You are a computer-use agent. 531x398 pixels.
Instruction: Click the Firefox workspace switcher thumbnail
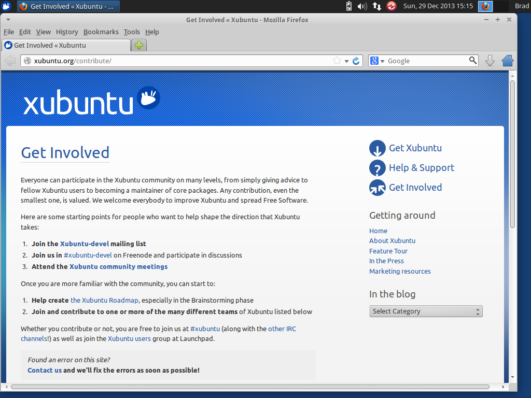485,6
